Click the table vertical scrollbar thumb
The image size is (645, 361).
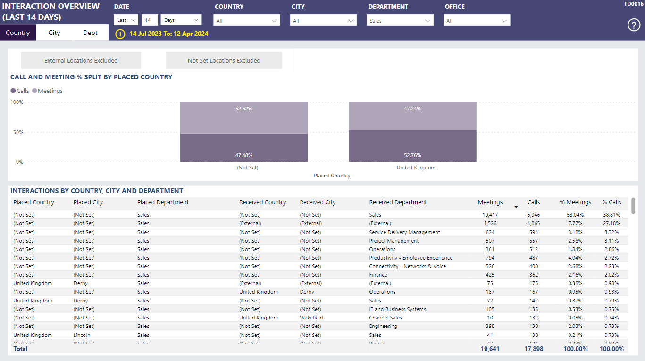pos(633,205)
